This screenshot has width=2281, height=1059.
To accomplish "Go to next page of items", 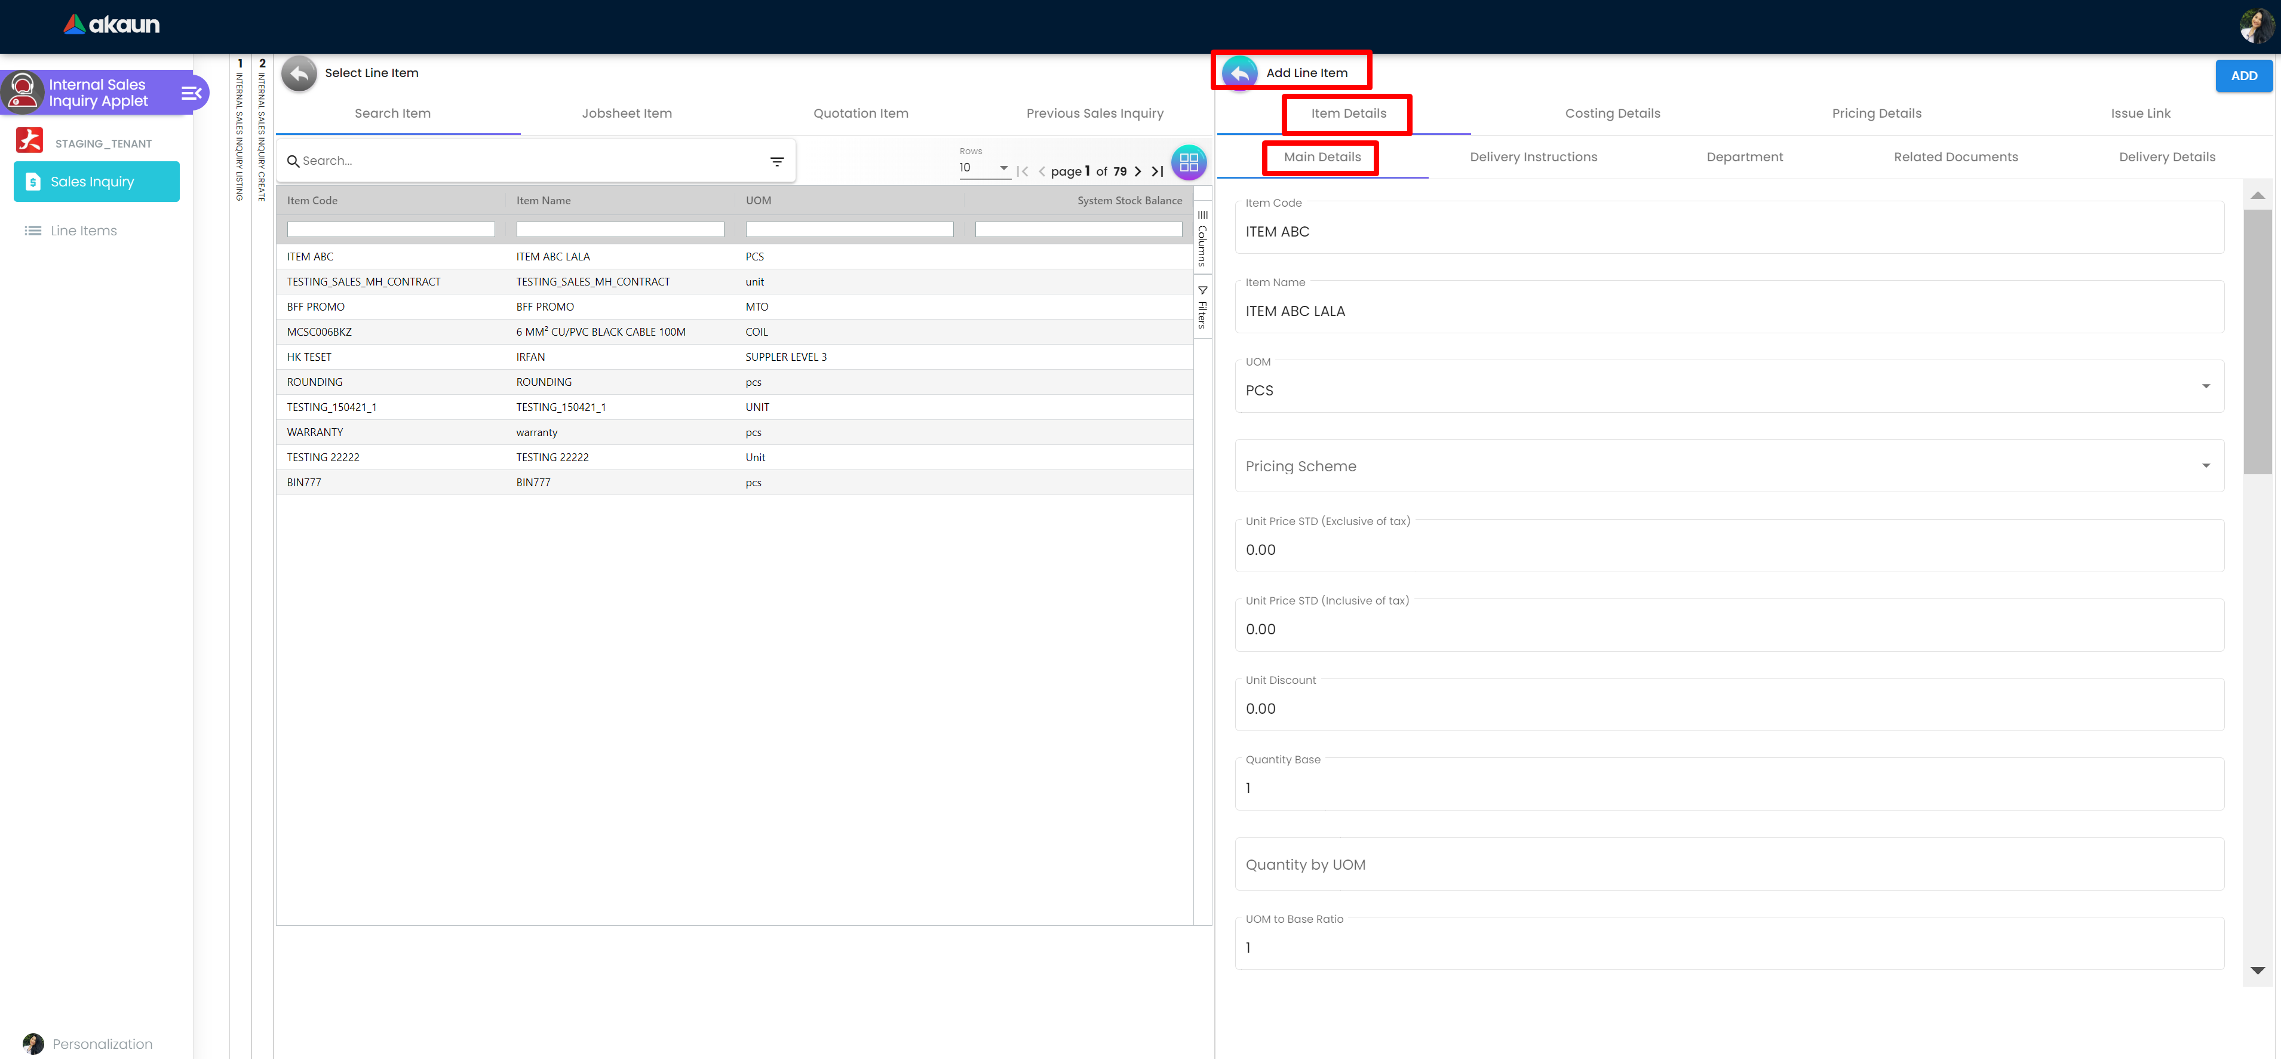I will (x=1138, y=172).
